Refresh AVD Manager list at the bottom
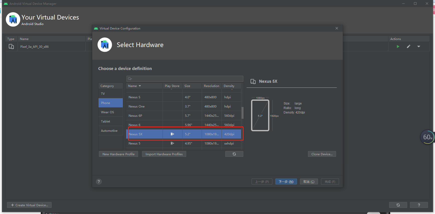This screenshot has height=214, width=435. [398, 205]
